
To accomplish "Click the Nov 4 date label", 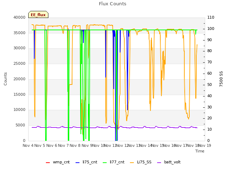I will pyautogui.click(x=28, y=145).
